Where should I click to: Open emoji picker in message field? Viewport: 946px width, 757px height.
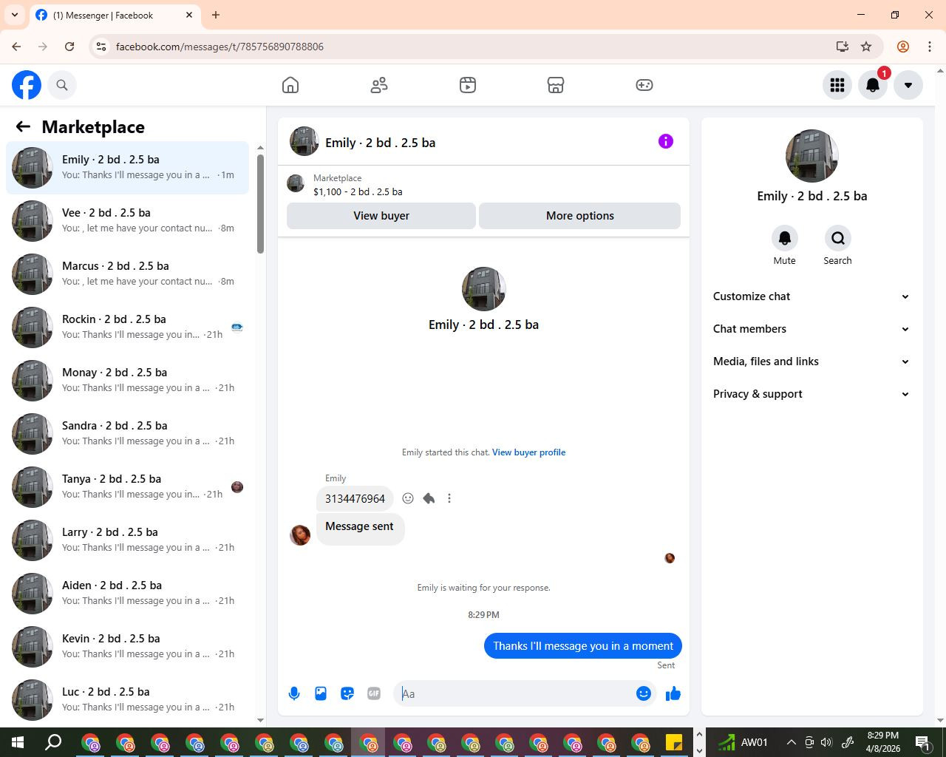[x=644, y=693]
